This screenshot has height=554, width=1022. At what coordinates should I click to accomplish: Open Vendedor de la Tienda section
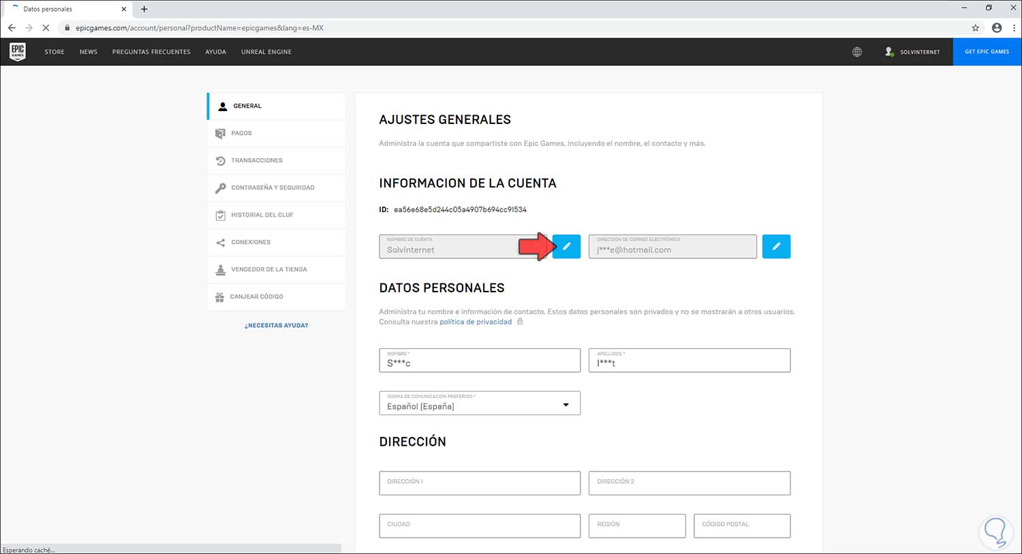coord(277,270)
